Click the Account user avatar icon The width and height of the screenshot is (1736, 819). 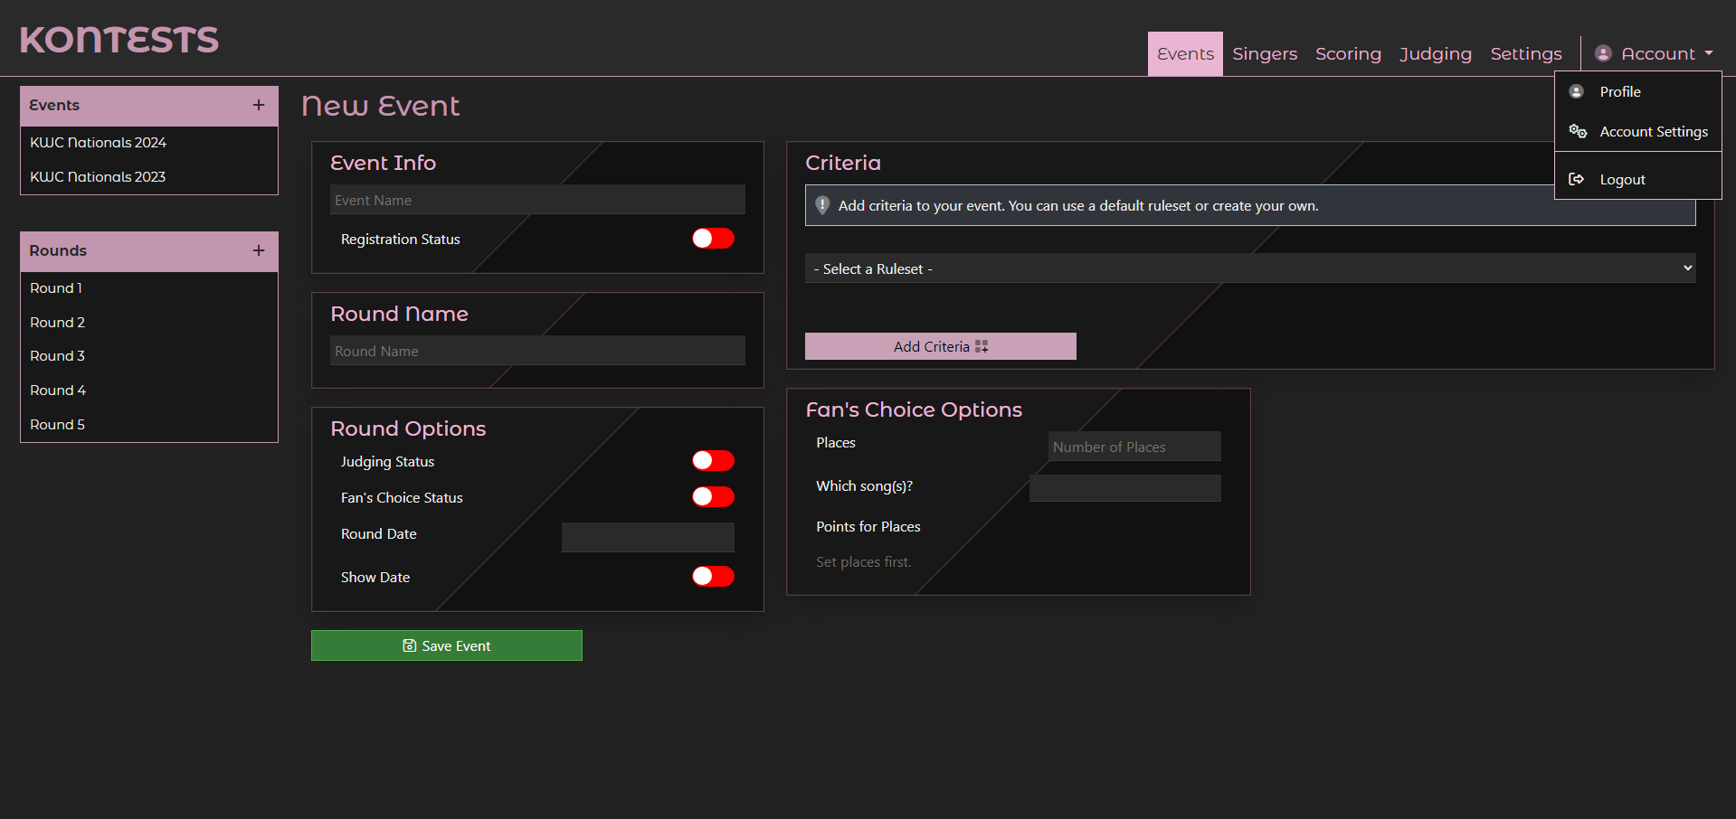click(x=1603, y=53)
